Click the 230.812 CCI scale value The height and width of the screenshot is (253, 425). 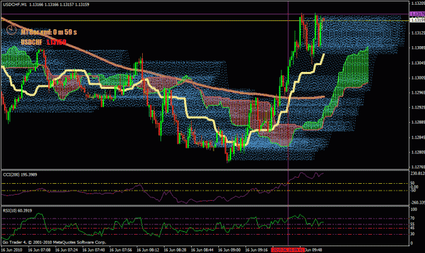(x=418, y=173)
